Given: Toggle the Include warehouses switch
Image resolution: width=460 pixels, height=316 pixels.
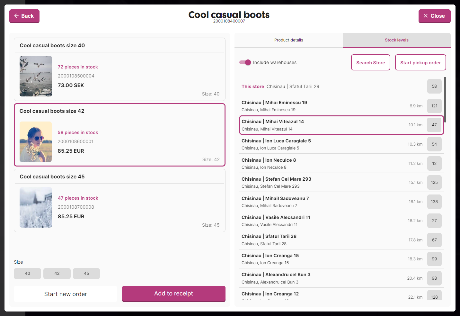Looking at the screenshot, I should click(x=245, y=62).
